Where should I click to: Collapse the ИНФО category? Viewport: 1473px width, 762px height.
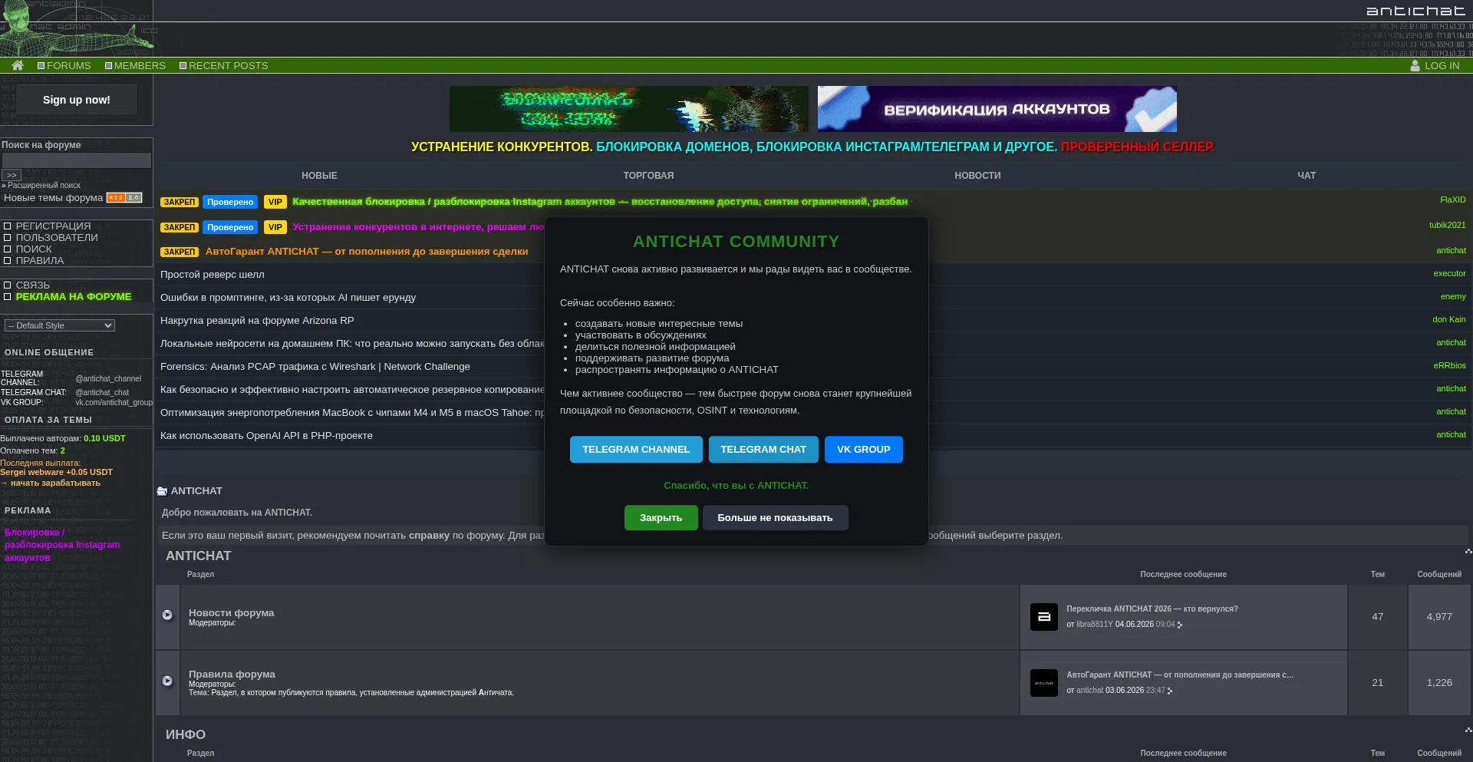pos(1468,730)
